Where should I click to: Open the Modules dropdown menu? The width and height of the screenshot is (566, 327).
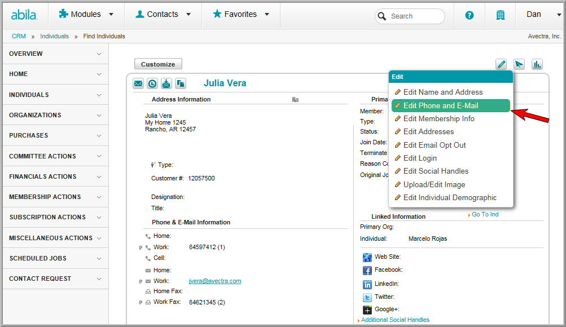pyautogui.click(x=86, y=15)
